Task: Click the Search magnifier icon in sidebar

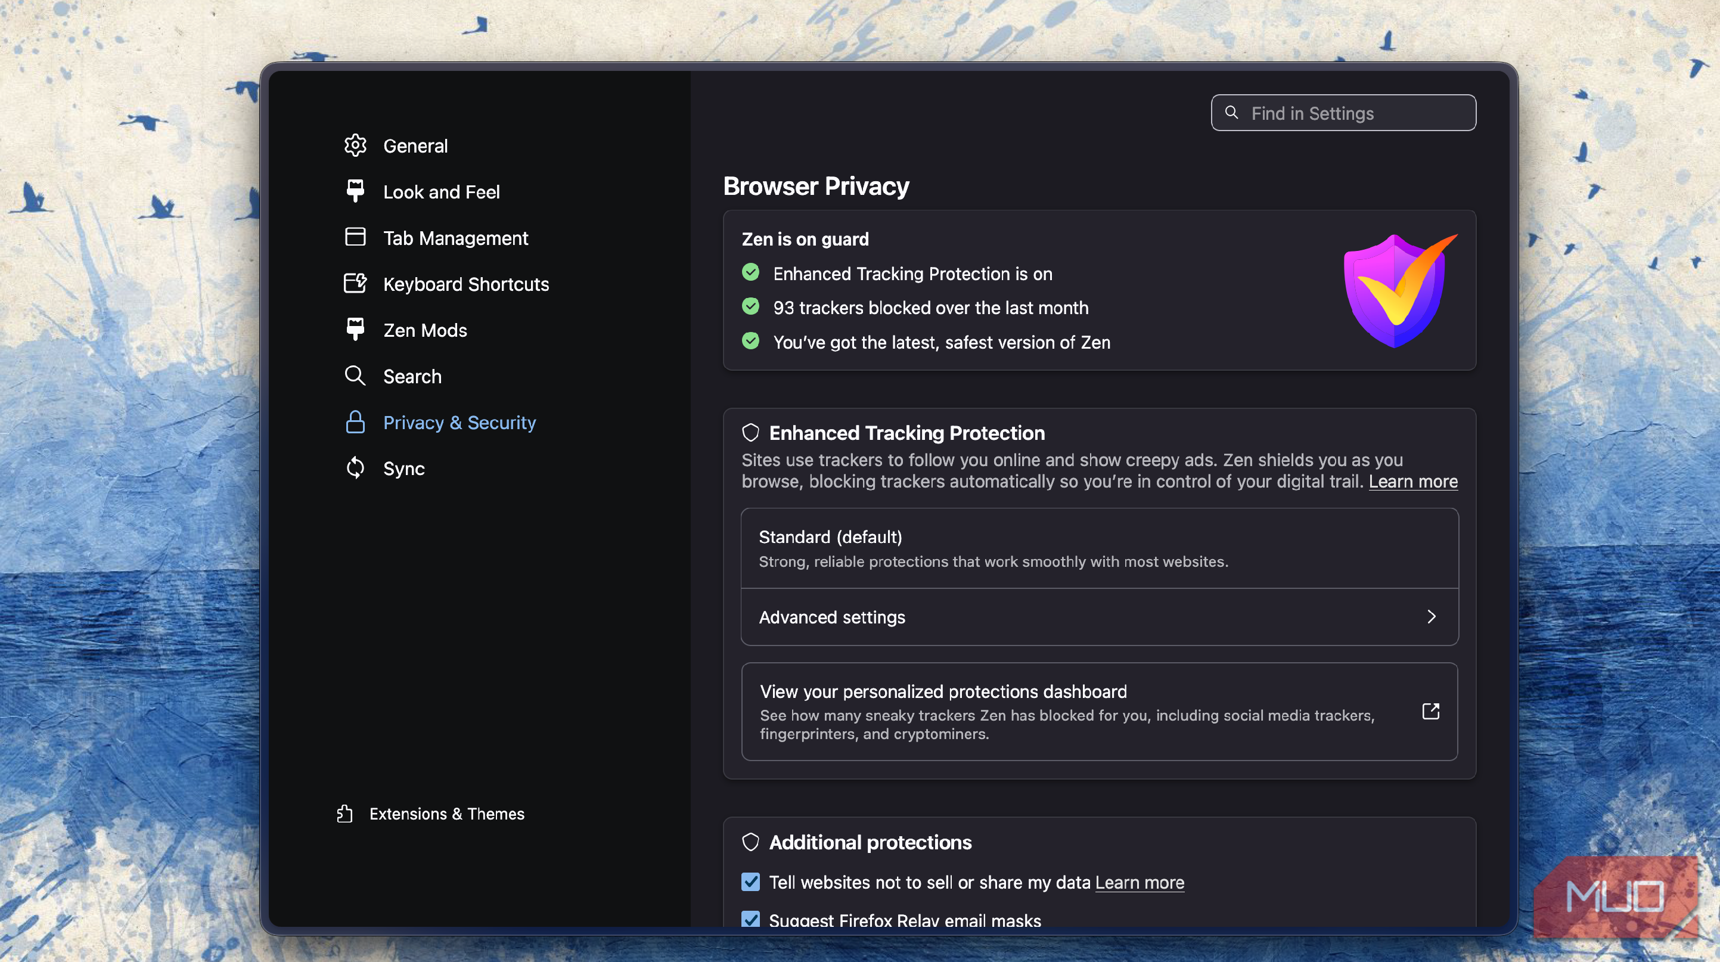Action: point(355,376)
